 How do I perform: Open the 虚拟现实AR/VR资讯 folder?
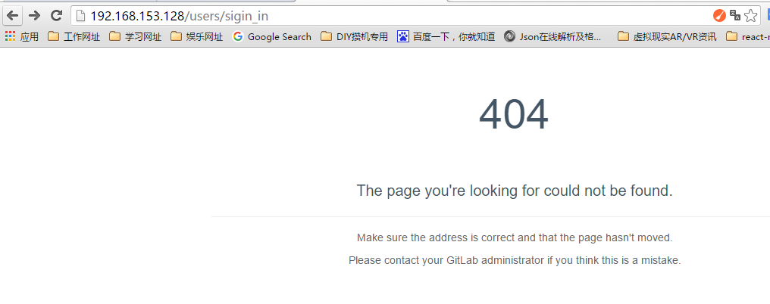coord(667,36)
